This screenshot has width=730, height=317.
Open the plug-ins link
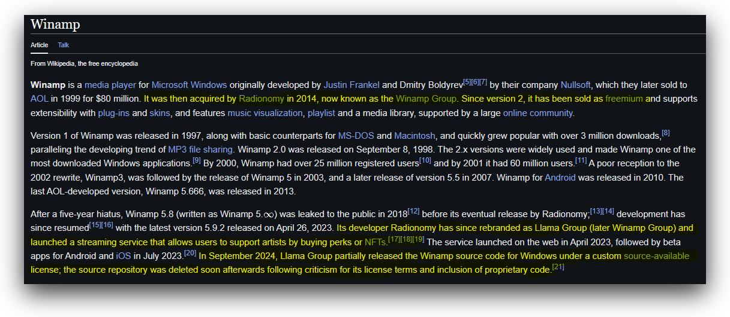pyautogui.click(x=114, y=112)
